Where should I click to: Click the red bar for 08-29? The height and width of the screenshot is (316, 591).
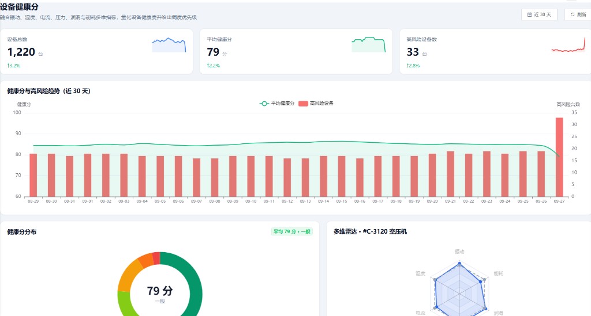(x=33, y=175)
